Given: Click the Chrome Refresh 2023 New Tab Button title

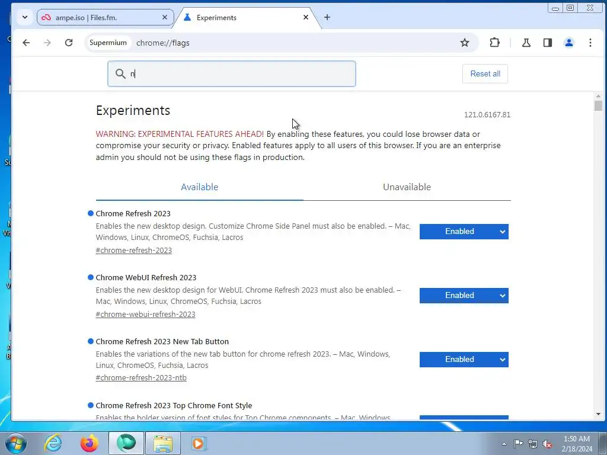Looking at the screenshot, I should (x=162, y=342).
